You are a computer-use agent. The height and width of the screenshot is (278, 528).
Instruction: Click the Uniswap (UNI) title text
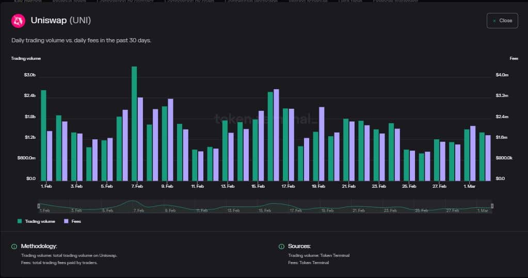[60, 20]
